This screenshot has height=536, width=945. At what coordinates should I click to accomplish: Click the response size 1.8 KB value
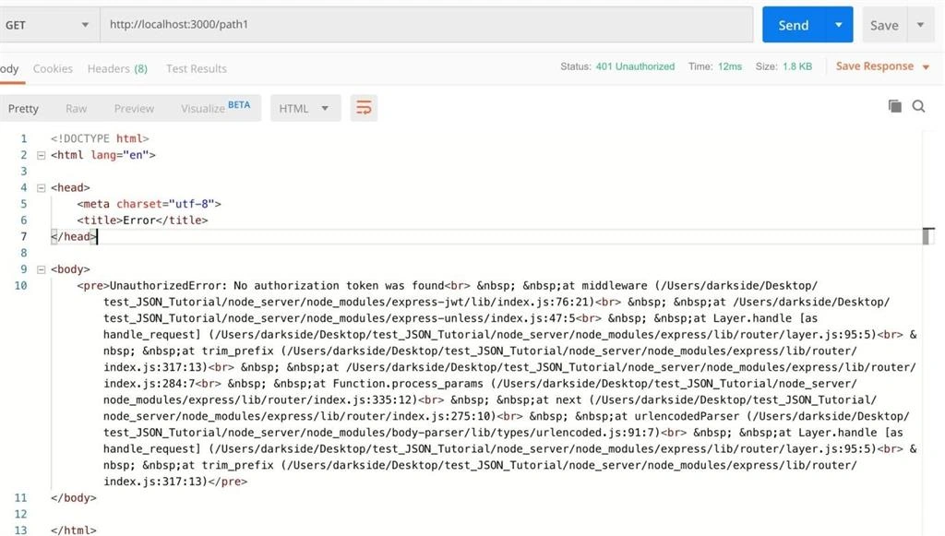pos(797,66)
